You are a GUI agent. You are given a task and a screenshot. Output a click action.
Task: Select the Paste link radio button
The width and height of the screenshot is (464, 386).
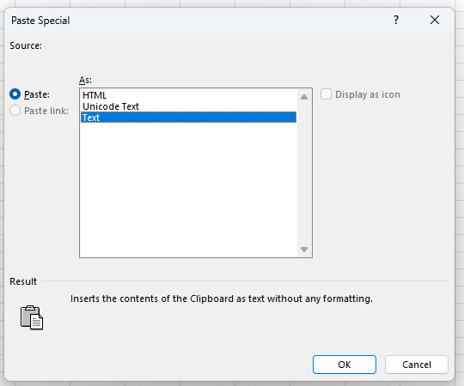coord(15,111)
